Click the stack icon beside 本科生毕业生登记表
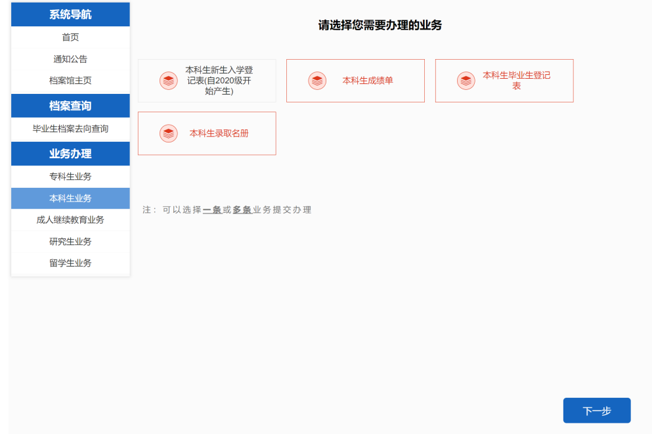The width and height of the screenshot is (654, 434). [x=466, y=81]
